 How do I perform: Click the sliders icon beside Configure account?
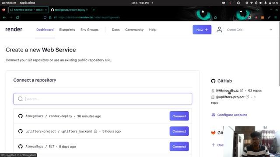click(x=213, y=115)
